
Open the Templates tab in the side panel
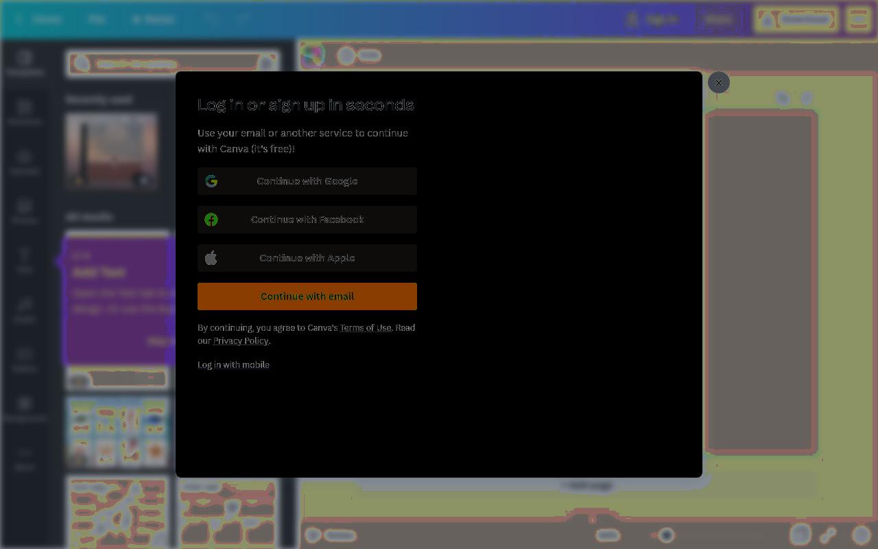(x=25, y=63)
